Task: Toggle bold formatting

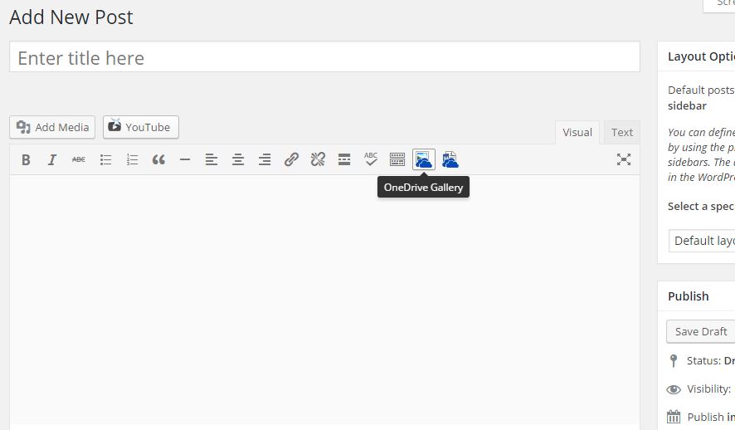Action: click(26, 160)
